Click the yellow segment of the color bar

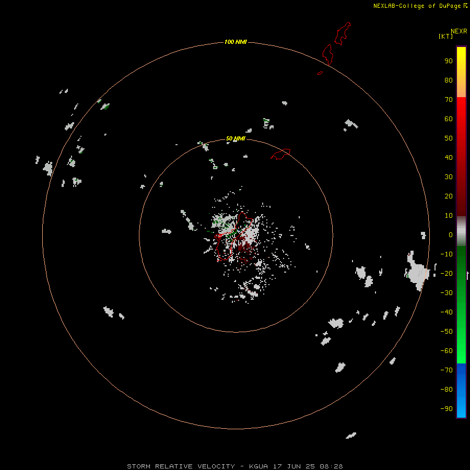pyautogui.click(x=461, y=72)
